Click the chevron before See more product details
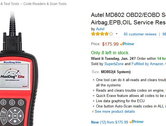 tap(93, 111)
